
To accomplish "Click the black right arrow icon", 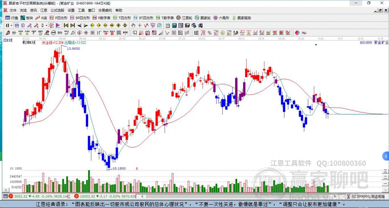I will (x=86, y=25).
